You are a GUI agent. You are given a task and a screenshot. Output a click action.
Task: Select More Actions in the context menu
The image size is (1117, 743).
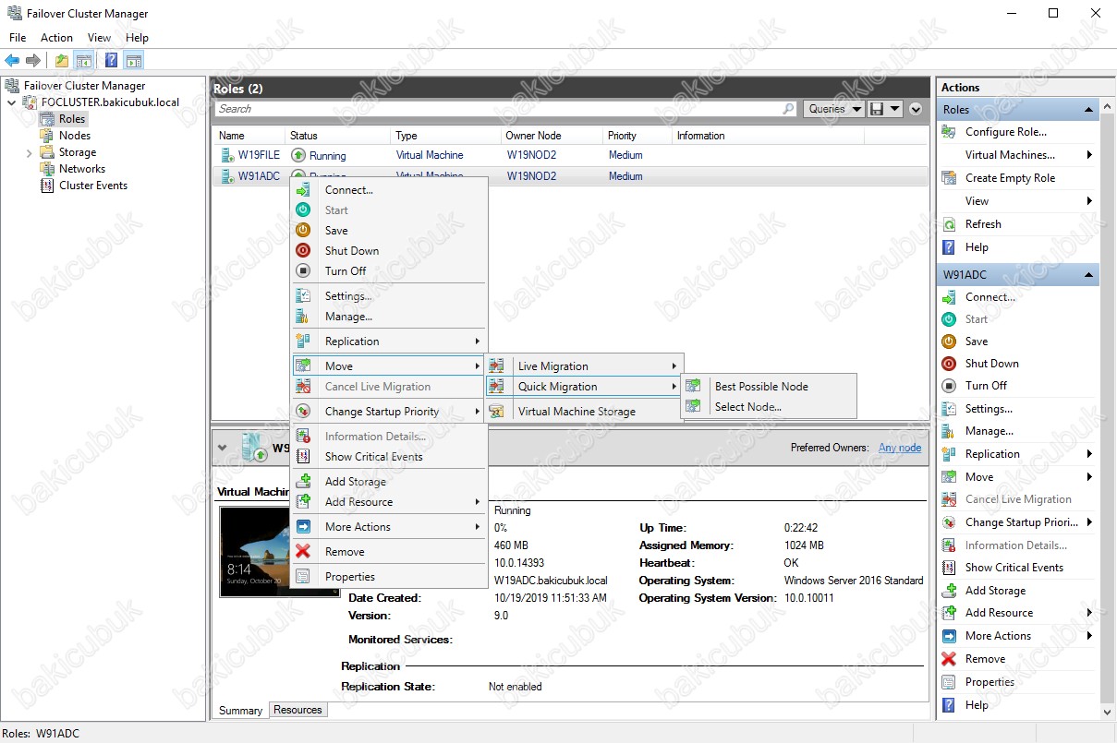click(389, 527)
